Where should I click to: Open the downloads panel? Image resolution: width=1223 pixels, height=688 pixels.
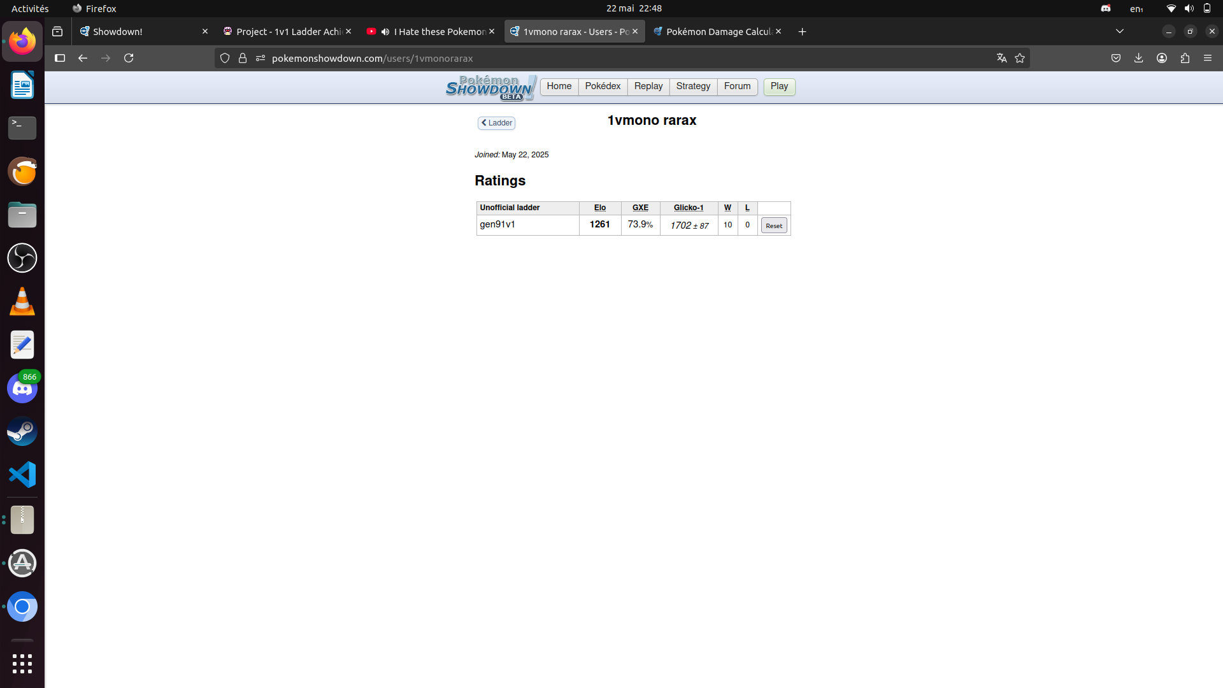pos(1139,58)
